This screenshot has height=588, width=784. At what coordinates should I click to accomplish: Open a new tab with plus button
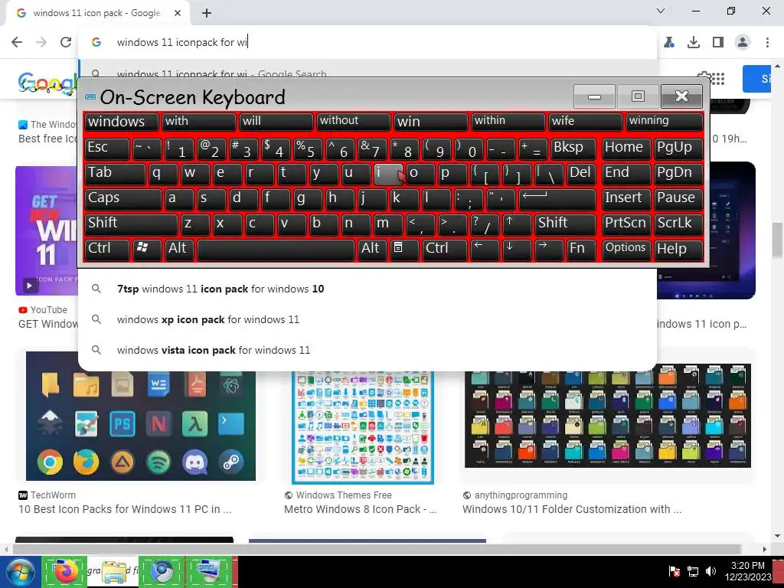[x=207, y=13]
